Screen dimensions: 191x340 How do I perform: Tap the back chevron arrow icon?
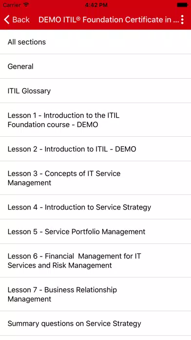tap(7, 20)
